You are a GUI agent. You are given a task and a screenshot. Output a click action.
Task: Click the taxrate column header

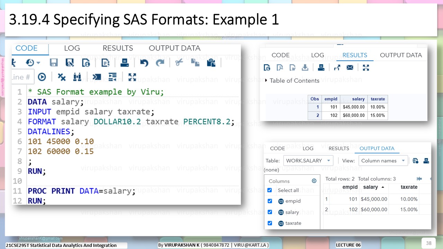[x=409, y=187]
